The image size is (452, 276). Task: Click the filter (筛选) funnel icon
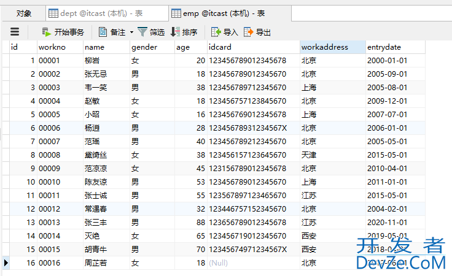(142, 32)
